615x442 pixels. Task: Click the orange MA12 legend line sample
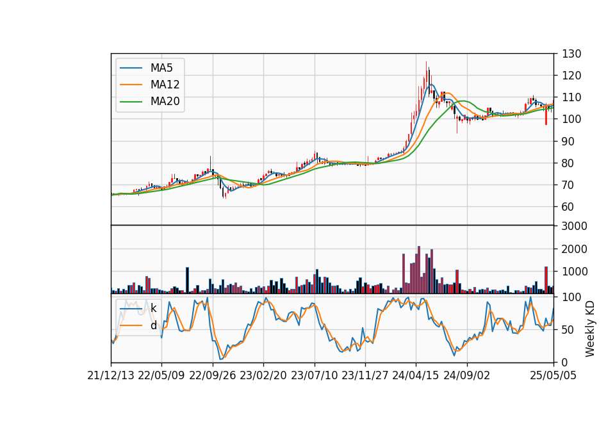(131, 85)
